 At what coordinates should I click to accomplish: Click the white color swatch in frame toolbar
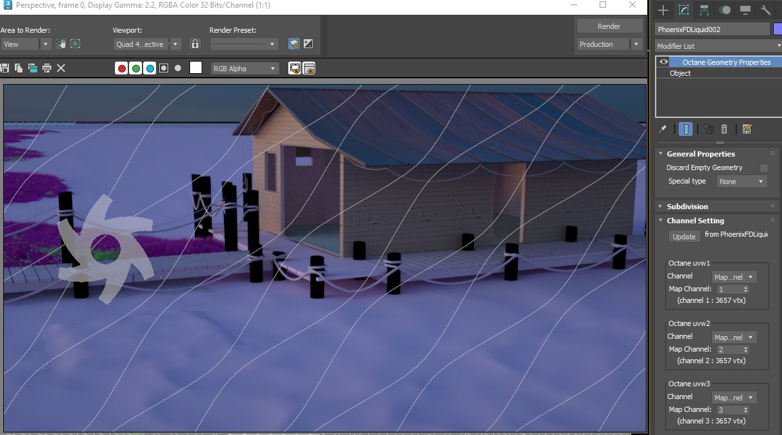(196, 68)
